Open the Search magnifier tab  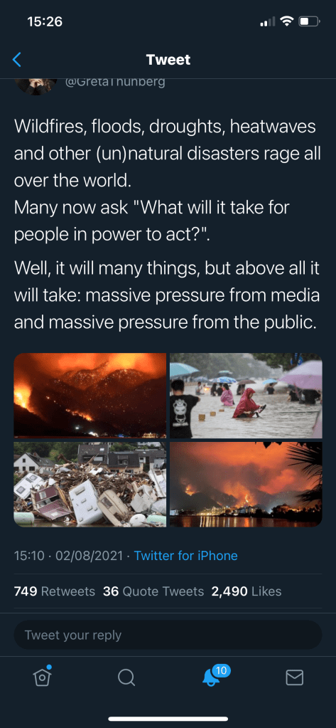(126, 677)
